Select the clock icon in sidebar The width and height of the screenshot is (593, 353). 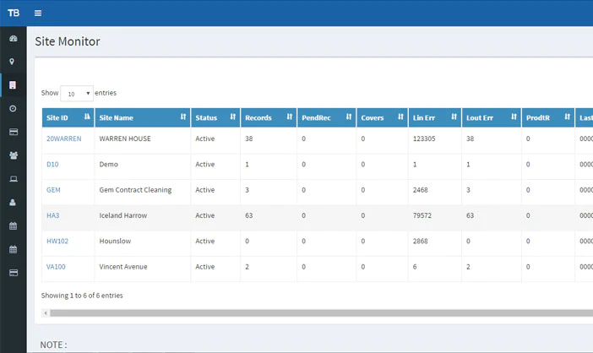tap(13, 108)
